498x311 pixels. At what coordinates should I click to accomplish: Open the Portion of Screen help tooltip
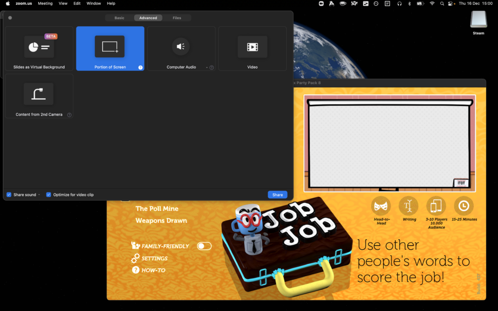141,68
